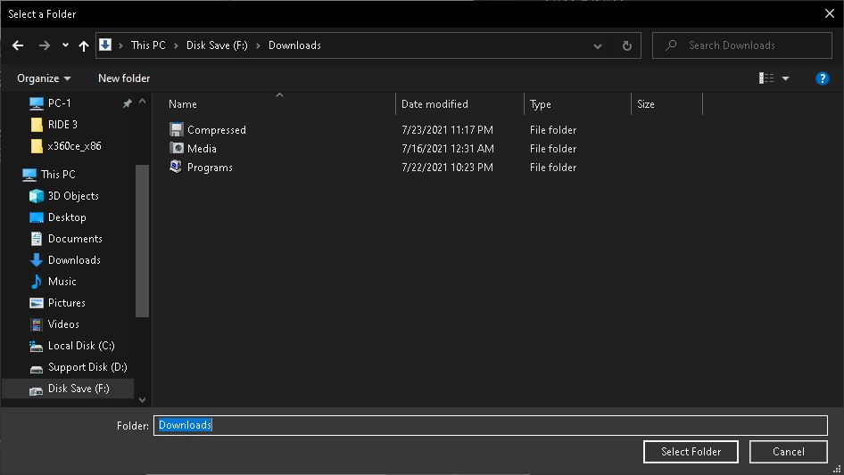Focus the Search Downloads field
Image resolution: width=844 pixels, height=475 pixels.
[742, 45]
